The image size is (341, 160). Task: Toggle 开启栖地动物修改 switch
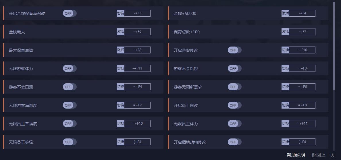pos(234,142)
